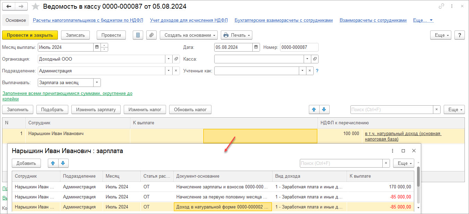Click Провести и закрыть button
Viewport: 469px width, 214px height.
point(30,35)
